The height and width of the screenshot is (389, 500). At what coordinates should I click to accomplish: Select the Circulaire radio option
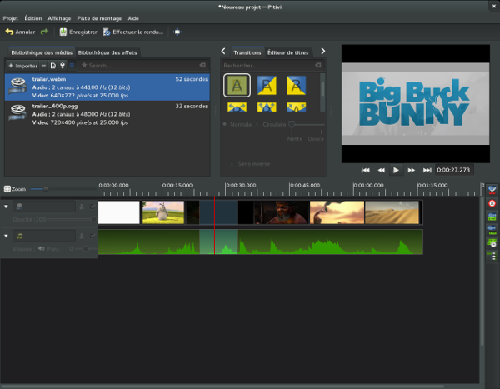[x=257, y=124]
